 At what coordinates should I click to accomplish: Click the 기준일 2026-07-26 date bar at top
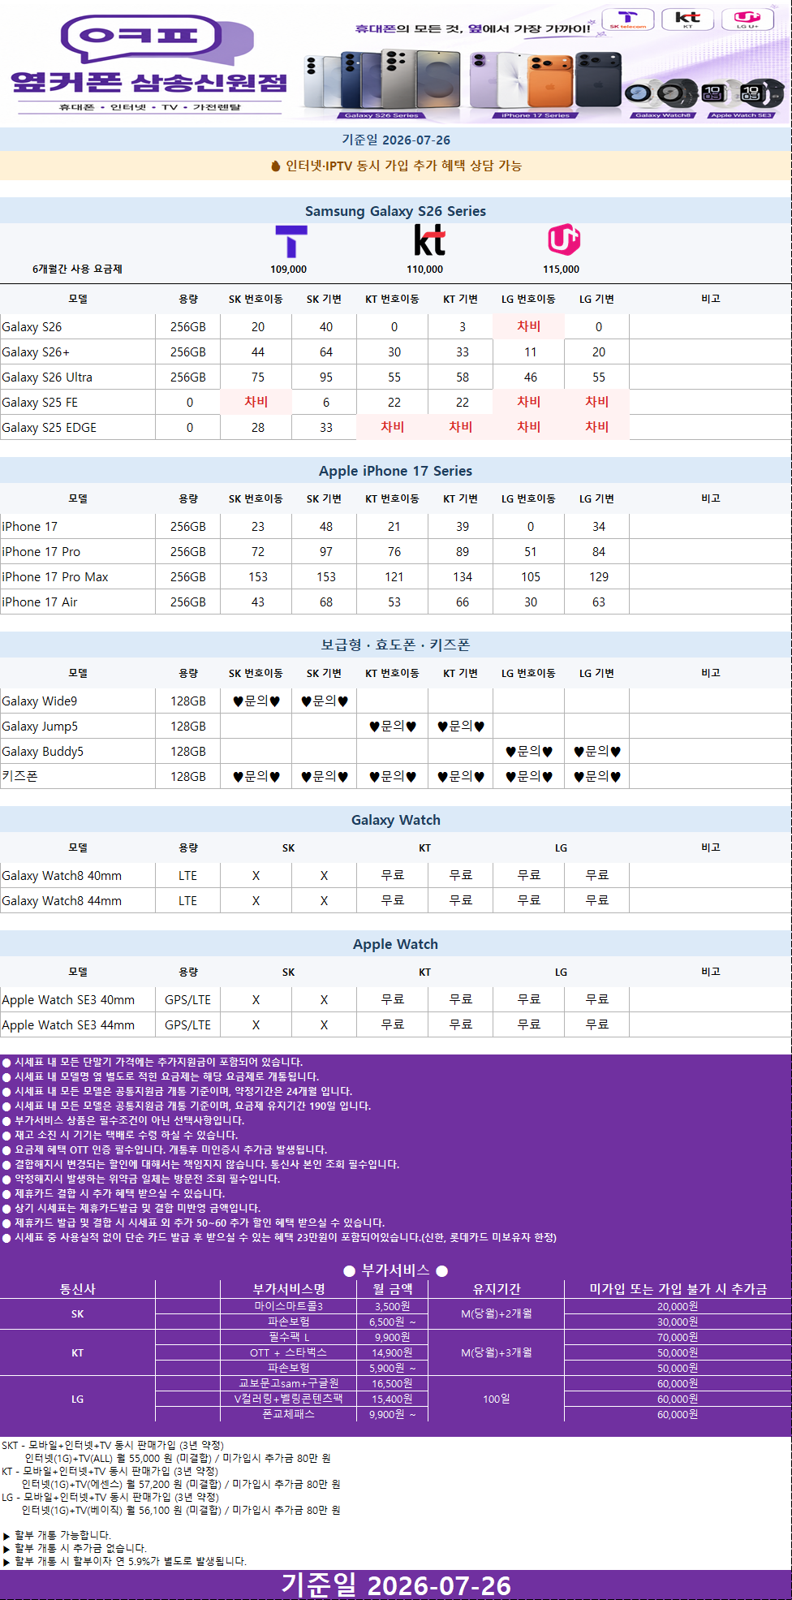pos(396,140)
